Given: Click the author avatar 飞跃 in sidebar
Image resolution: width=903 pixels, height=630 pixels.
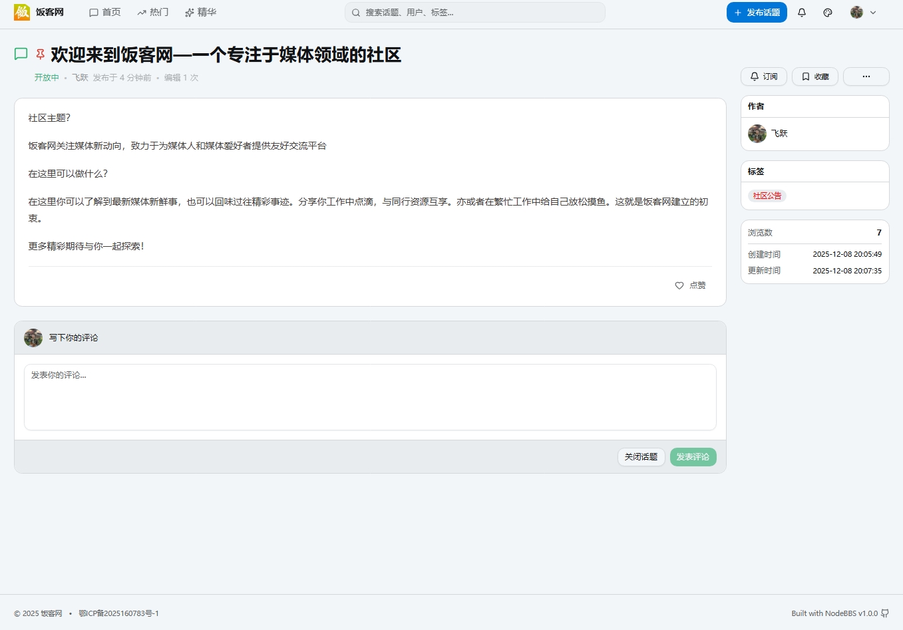Looking at the screenshot, I should [757, 134].
